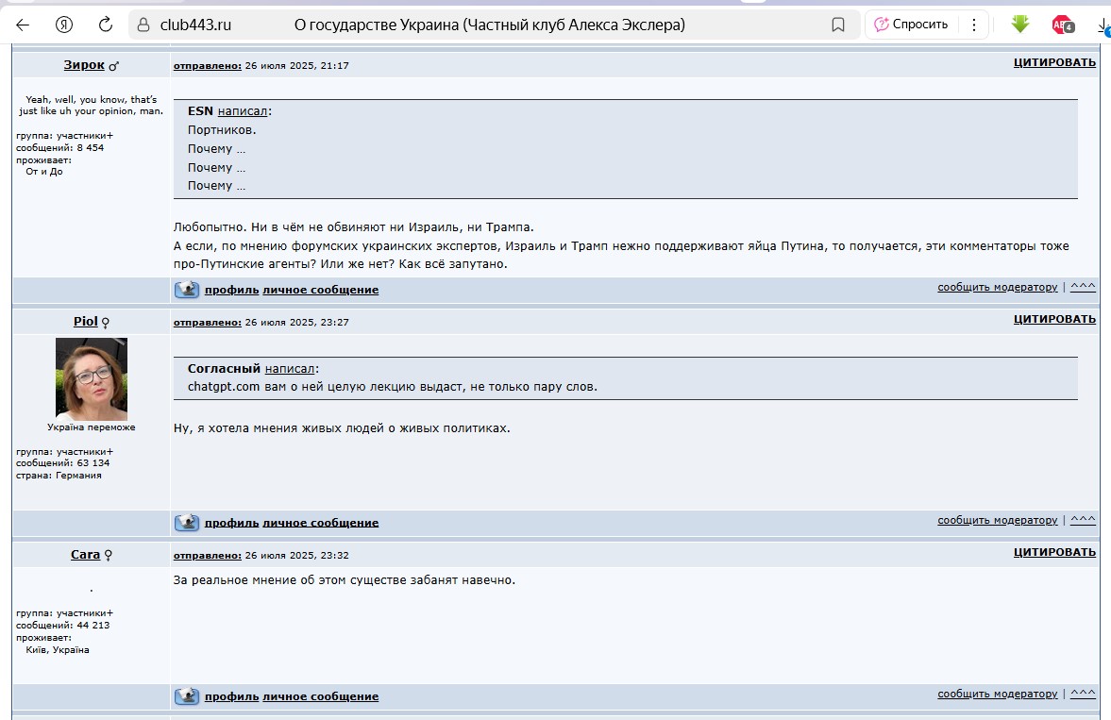This screenshot has height=720, width=1111.
Task: Jump to top using ^^^ under Зирок's post
Action: (x=1083, y=287)
